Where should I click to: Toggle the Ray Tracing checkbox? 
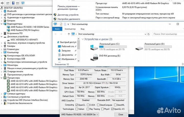[x=88, y=109]
